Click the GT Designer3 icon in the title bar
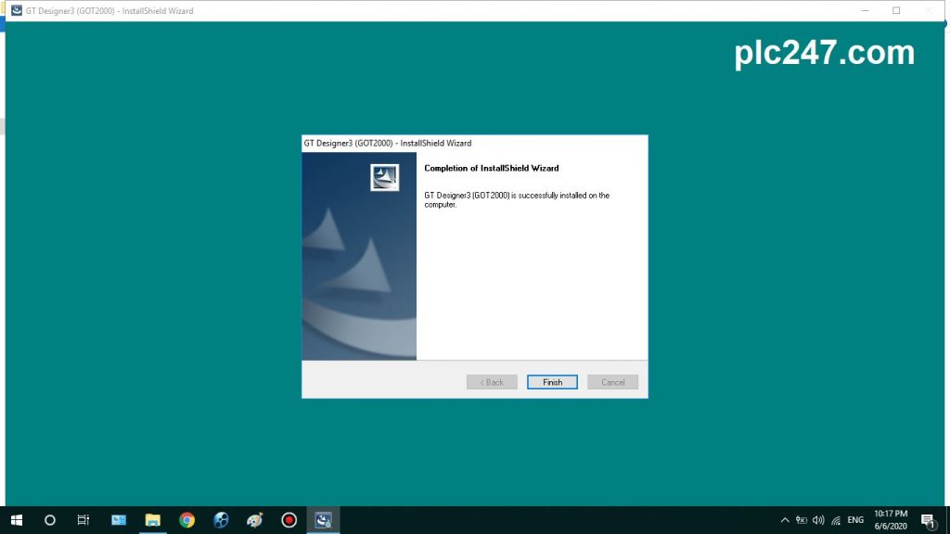The height and width of the screenshot is (534, 950). (x=17, y=10)
